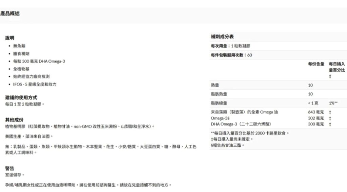The image size is (347, 192).
Task: Select the 說明 heading
Action: pyautogui.click(x=10, y=38)
